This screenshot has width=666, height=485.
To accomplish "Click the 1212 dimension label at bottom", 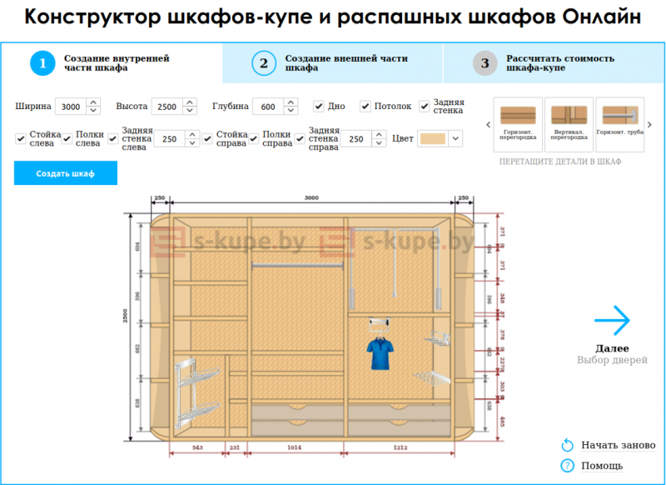I will coord(400,447).
